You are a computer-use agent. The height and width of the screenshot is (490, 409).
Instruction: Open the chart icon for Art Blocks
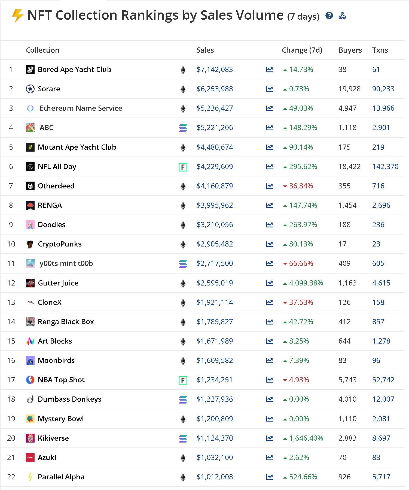pos(269,341)
